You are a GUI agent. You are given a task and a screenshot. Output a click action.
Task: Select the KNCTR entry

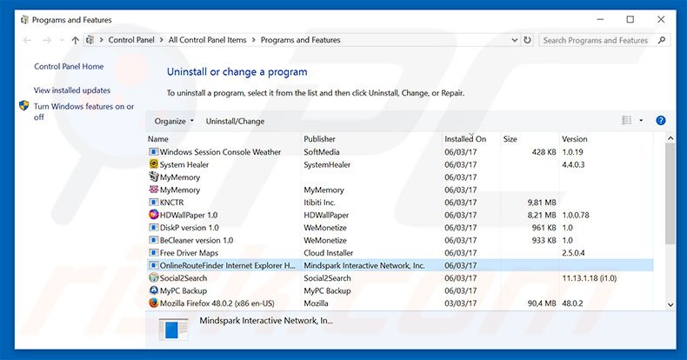click(399, 203)
